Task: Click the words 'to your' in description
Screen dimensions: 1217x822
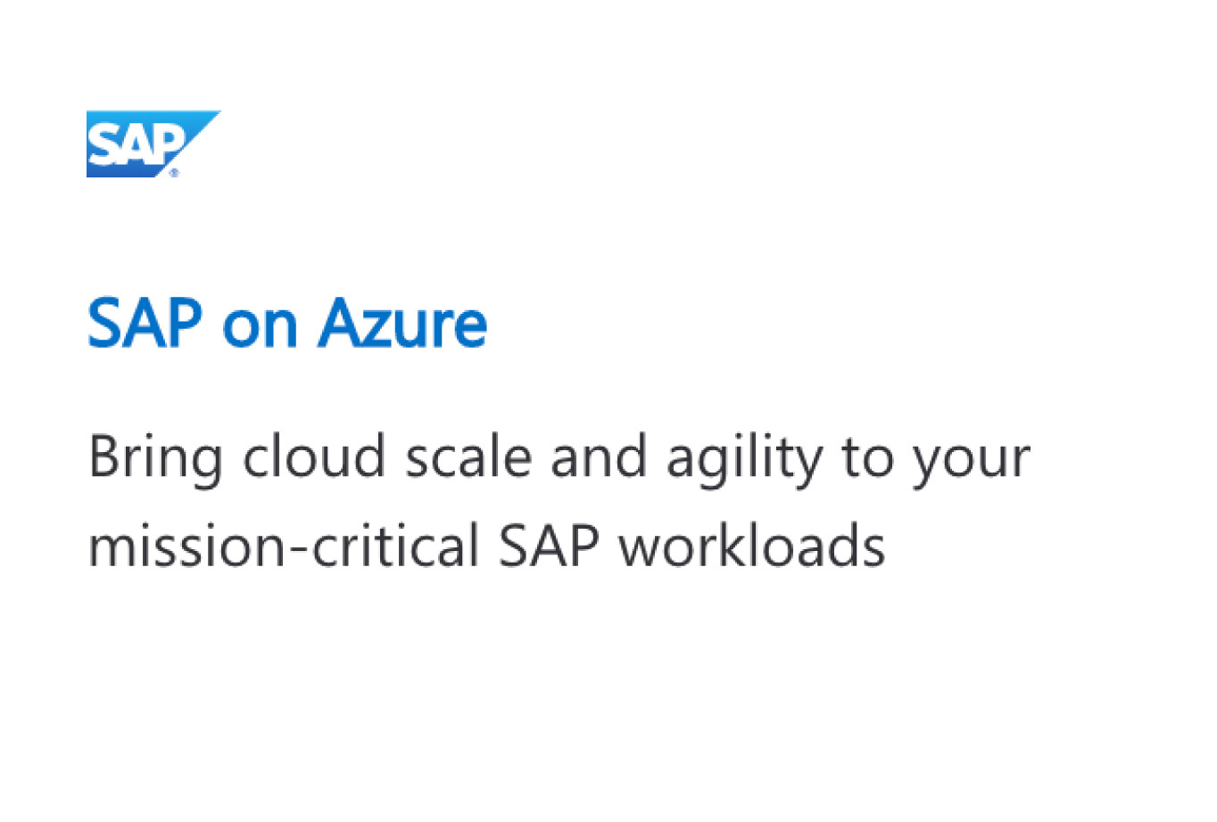Action: tap(936, 459)
